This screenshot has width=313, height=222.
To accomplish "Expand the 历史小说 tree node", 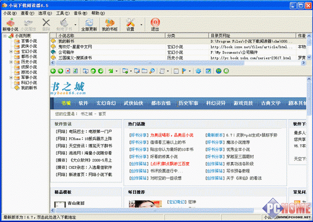I will 11,62.
